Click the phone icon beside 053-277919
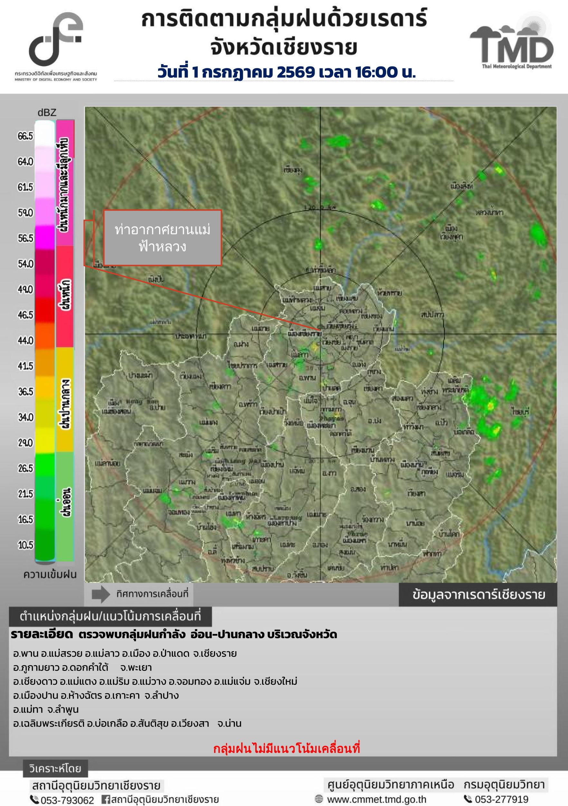The height and width of the screenshot is (806, 568). pos(468,799)
